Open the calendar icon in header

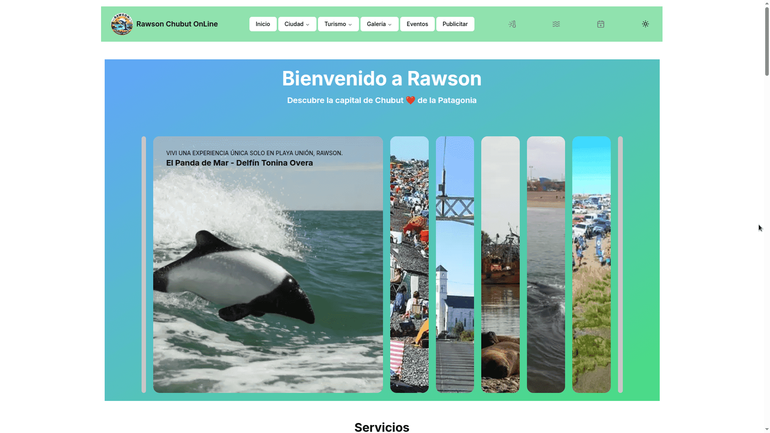601,24
